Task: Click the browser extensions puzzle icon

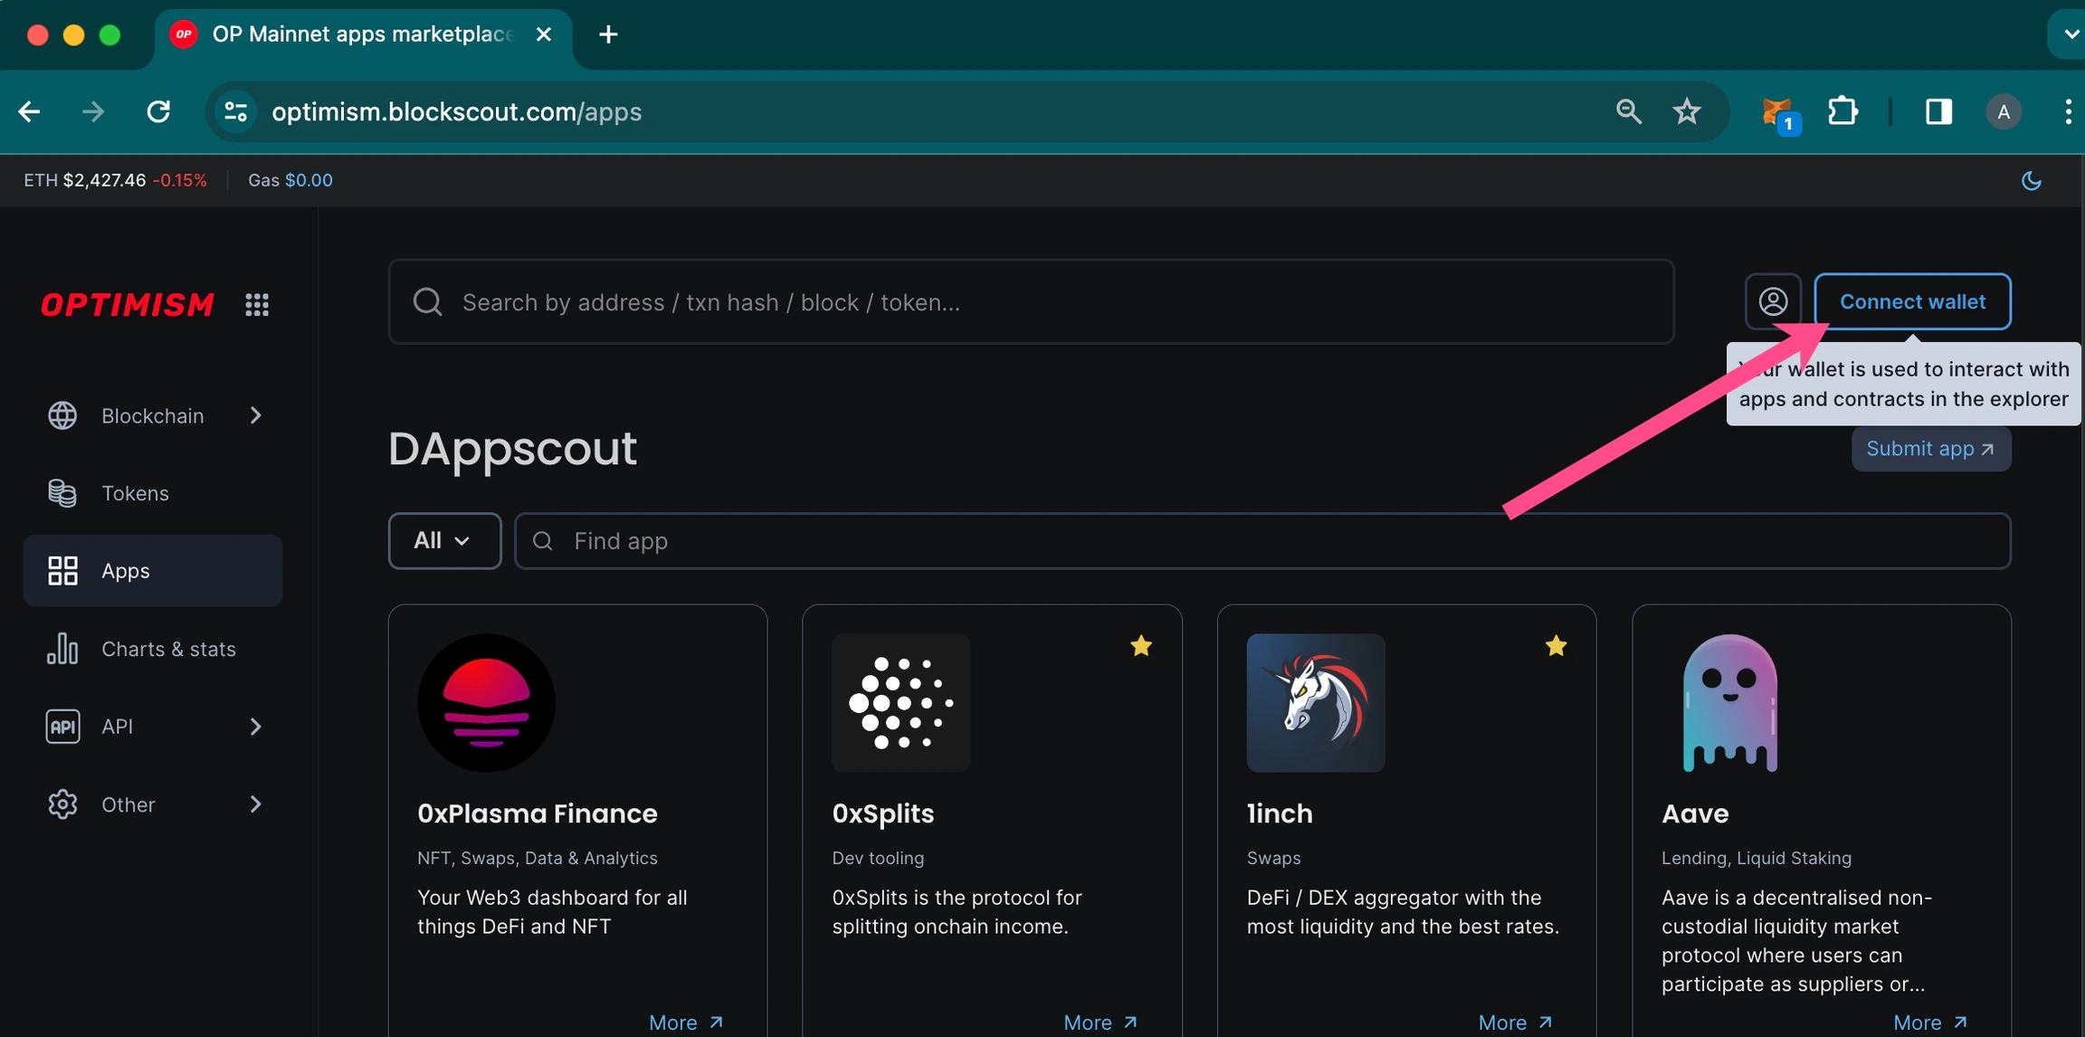Action: click(x=1842, y=112)
